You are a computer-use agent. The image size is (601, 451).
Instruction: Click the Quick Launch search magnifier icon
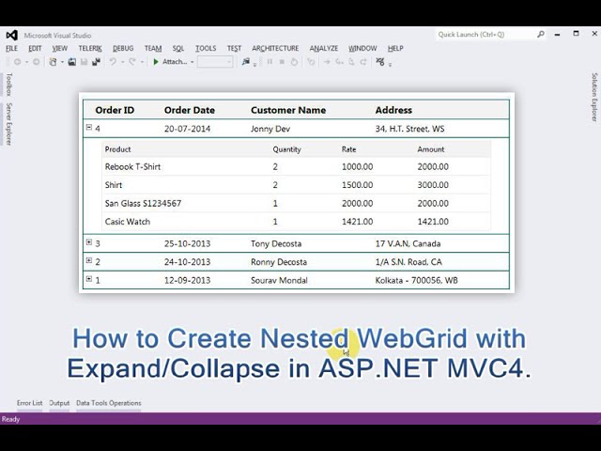[541, 35]
